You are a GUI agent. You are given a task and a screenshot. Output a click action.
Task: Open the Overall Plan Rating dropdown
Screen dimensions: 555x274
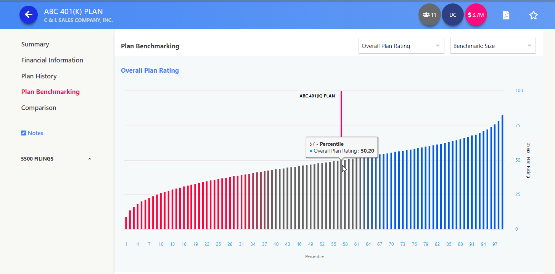401,46
